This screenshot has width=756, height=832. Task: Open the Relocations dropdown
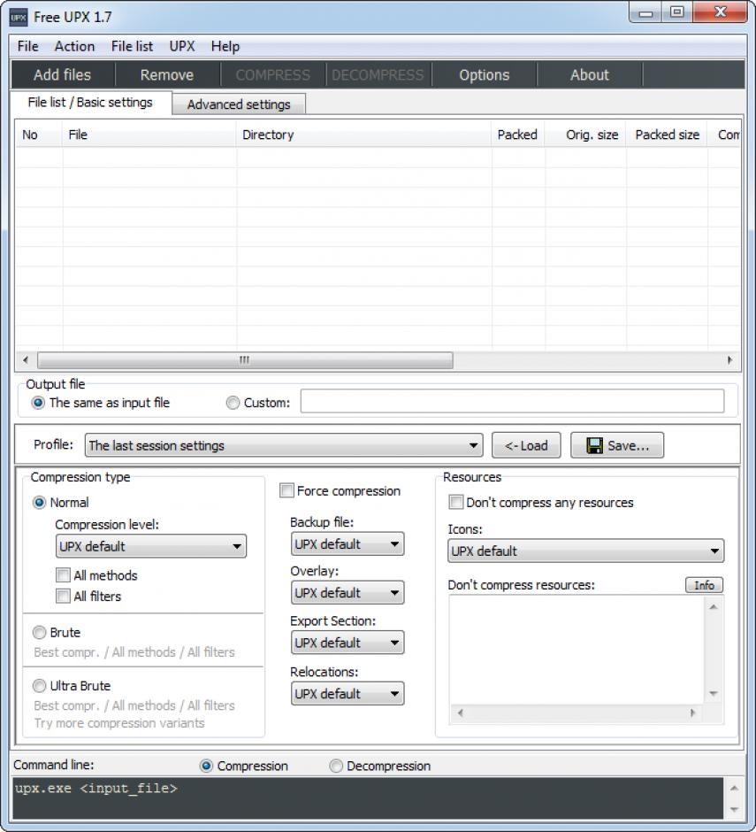point(347,694)
